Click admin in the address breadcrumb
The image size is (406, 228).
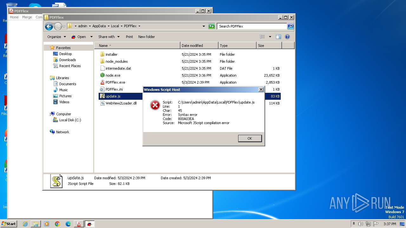82,26
